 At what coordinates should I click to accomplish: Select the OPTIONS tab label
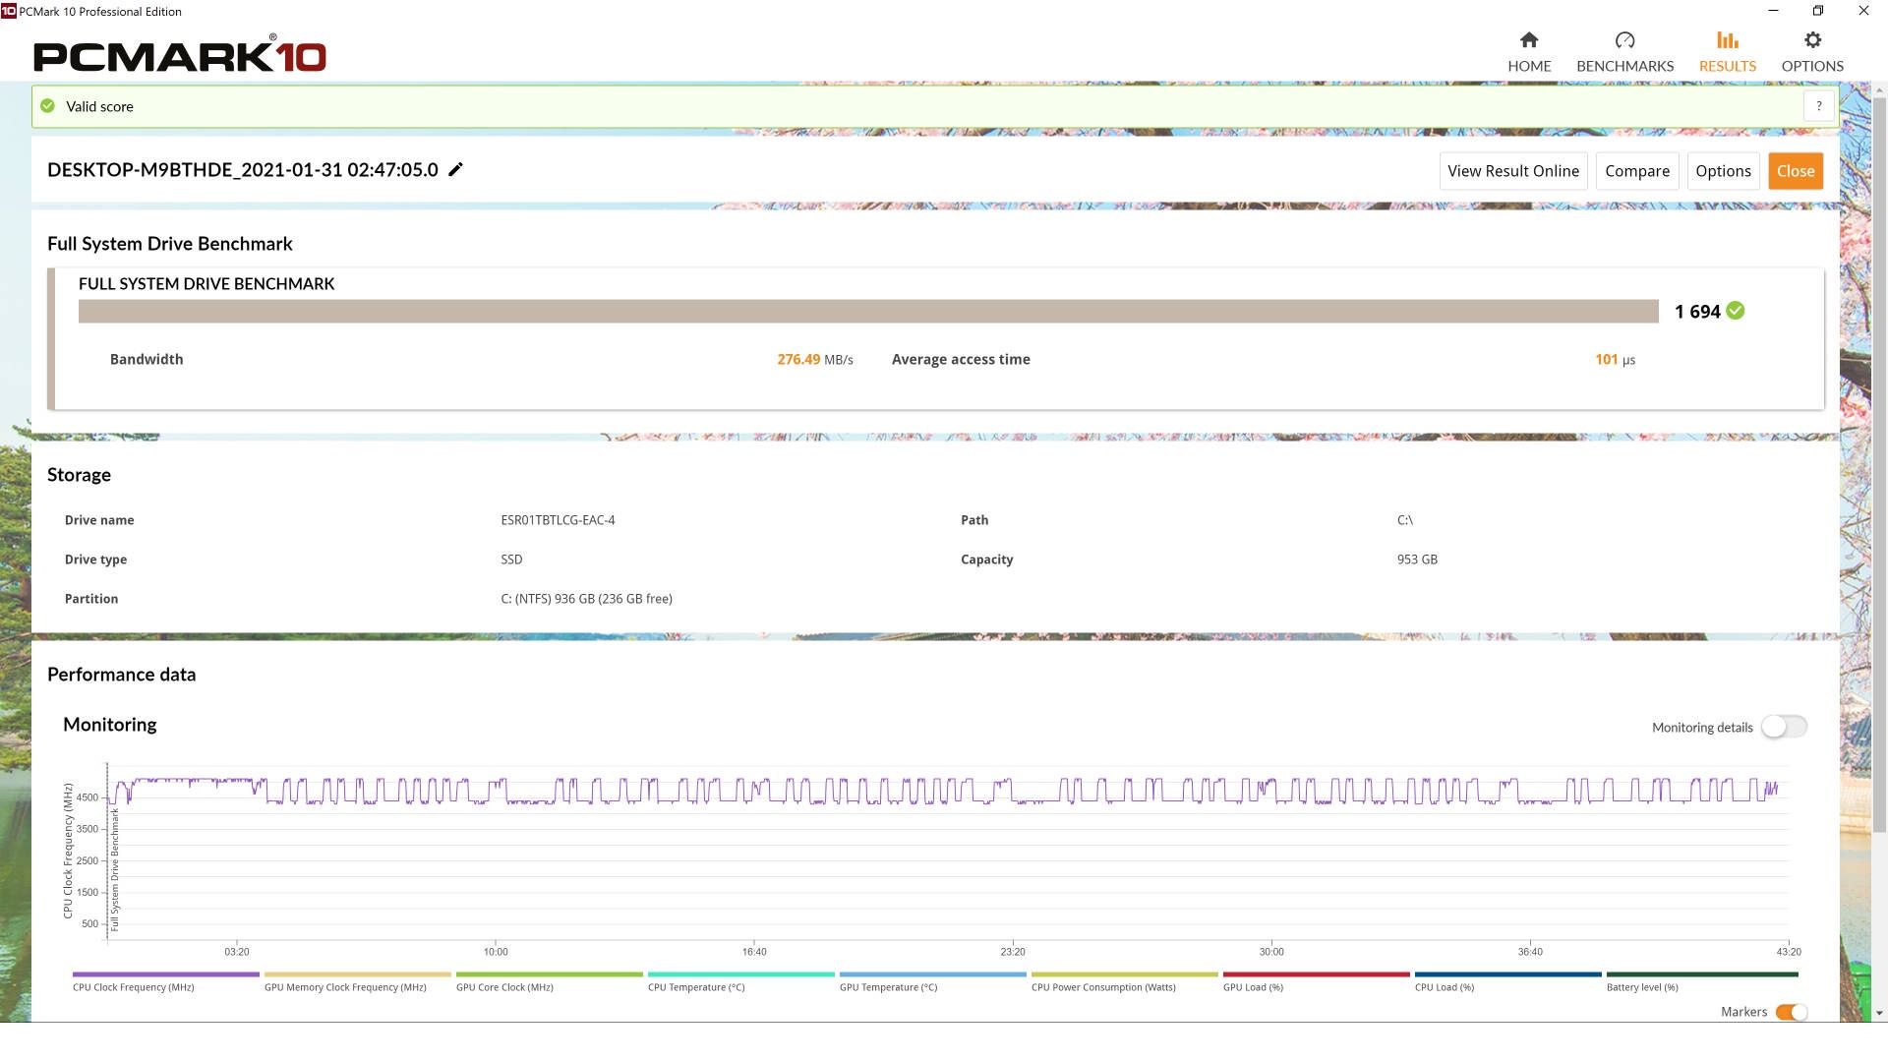[x=1812, y=66]
